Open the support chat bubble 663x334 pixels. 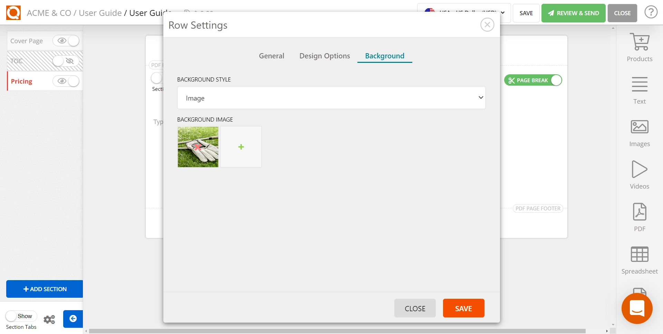pyautogui.click(x=637, y=308)
